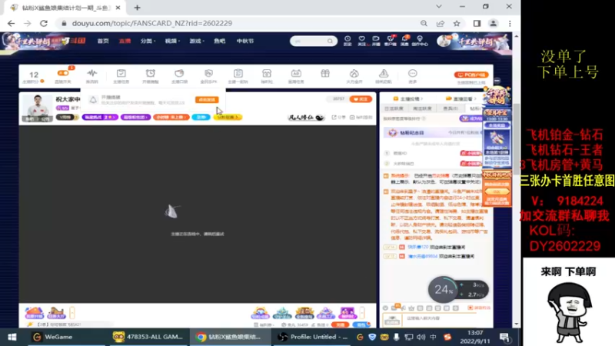Open the gift box icon in toolbar
The height and width of the screenshot is (346, 615).
pos(325,74)
